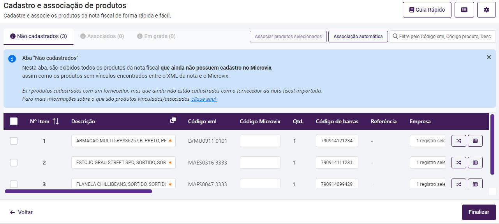Click the Associação automática button

[358, 37]
